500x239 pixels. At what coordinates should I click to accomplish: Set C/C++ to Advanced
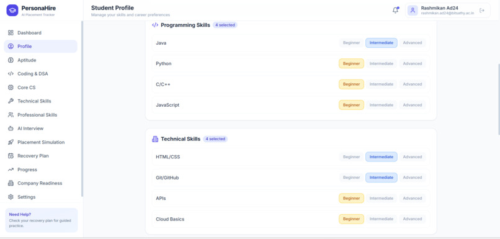coord(413,84)
